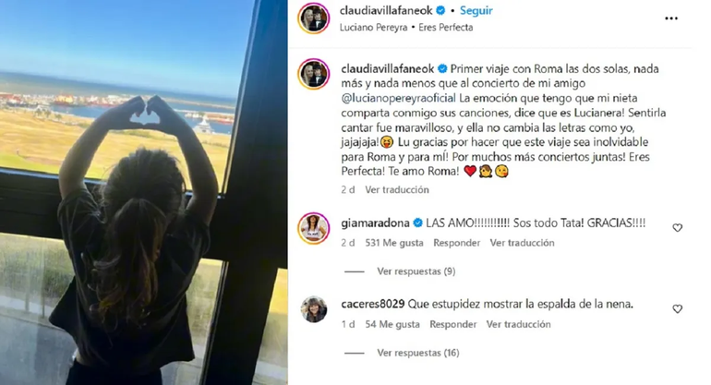The width and height of the screenshot is (711, 385).
Task: Reply to giamaradona's comment
Action: coord(457,243)
